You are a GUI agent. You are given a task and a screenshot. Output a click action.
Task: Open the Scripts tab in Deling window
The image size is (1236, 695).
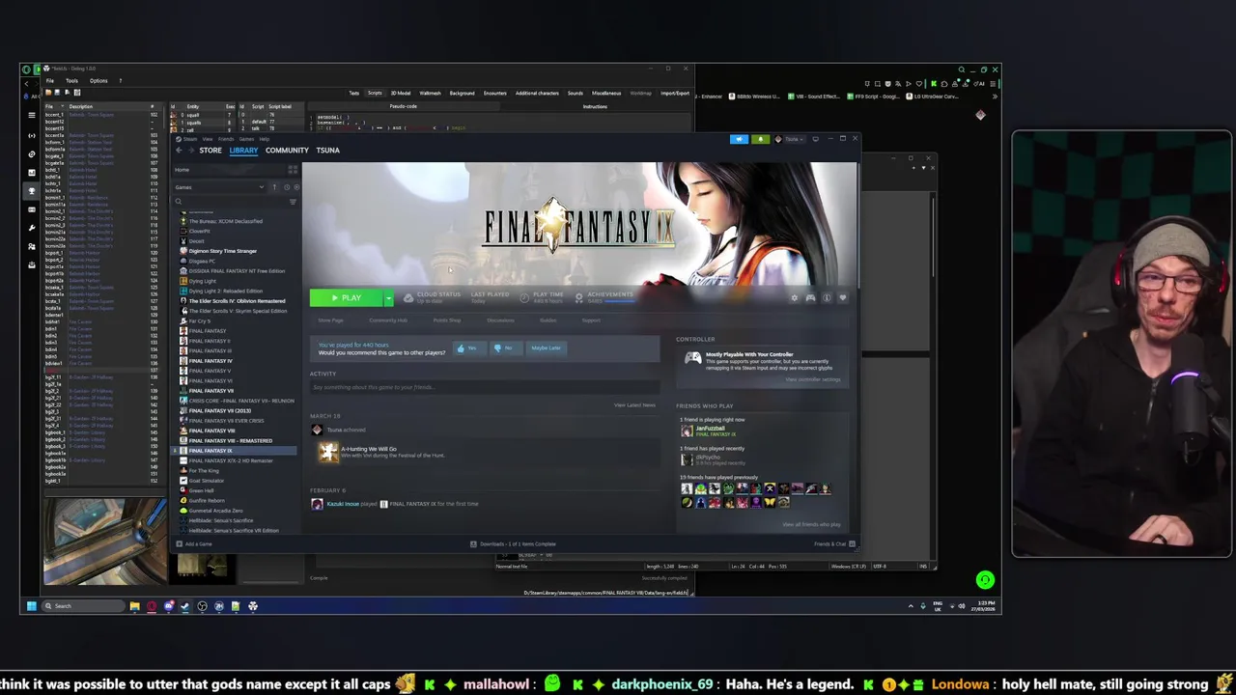(375, 94)
